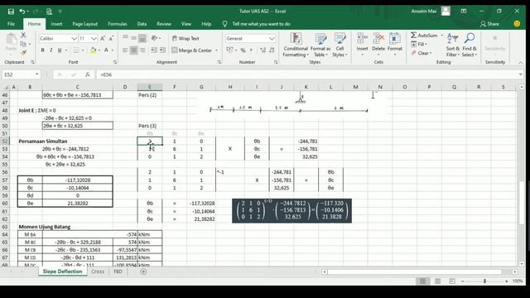The image size is (530, 298).
Task: Increase font size with the A button
Action: (103, 39)
